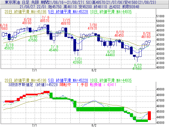
Task: Click the long wide green block in three-line break chart
Action: 100,109
